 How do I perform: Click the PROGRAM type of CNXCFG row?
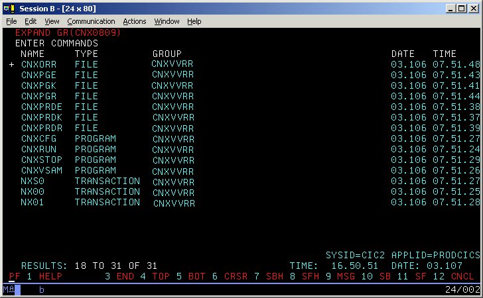(96, 138)
